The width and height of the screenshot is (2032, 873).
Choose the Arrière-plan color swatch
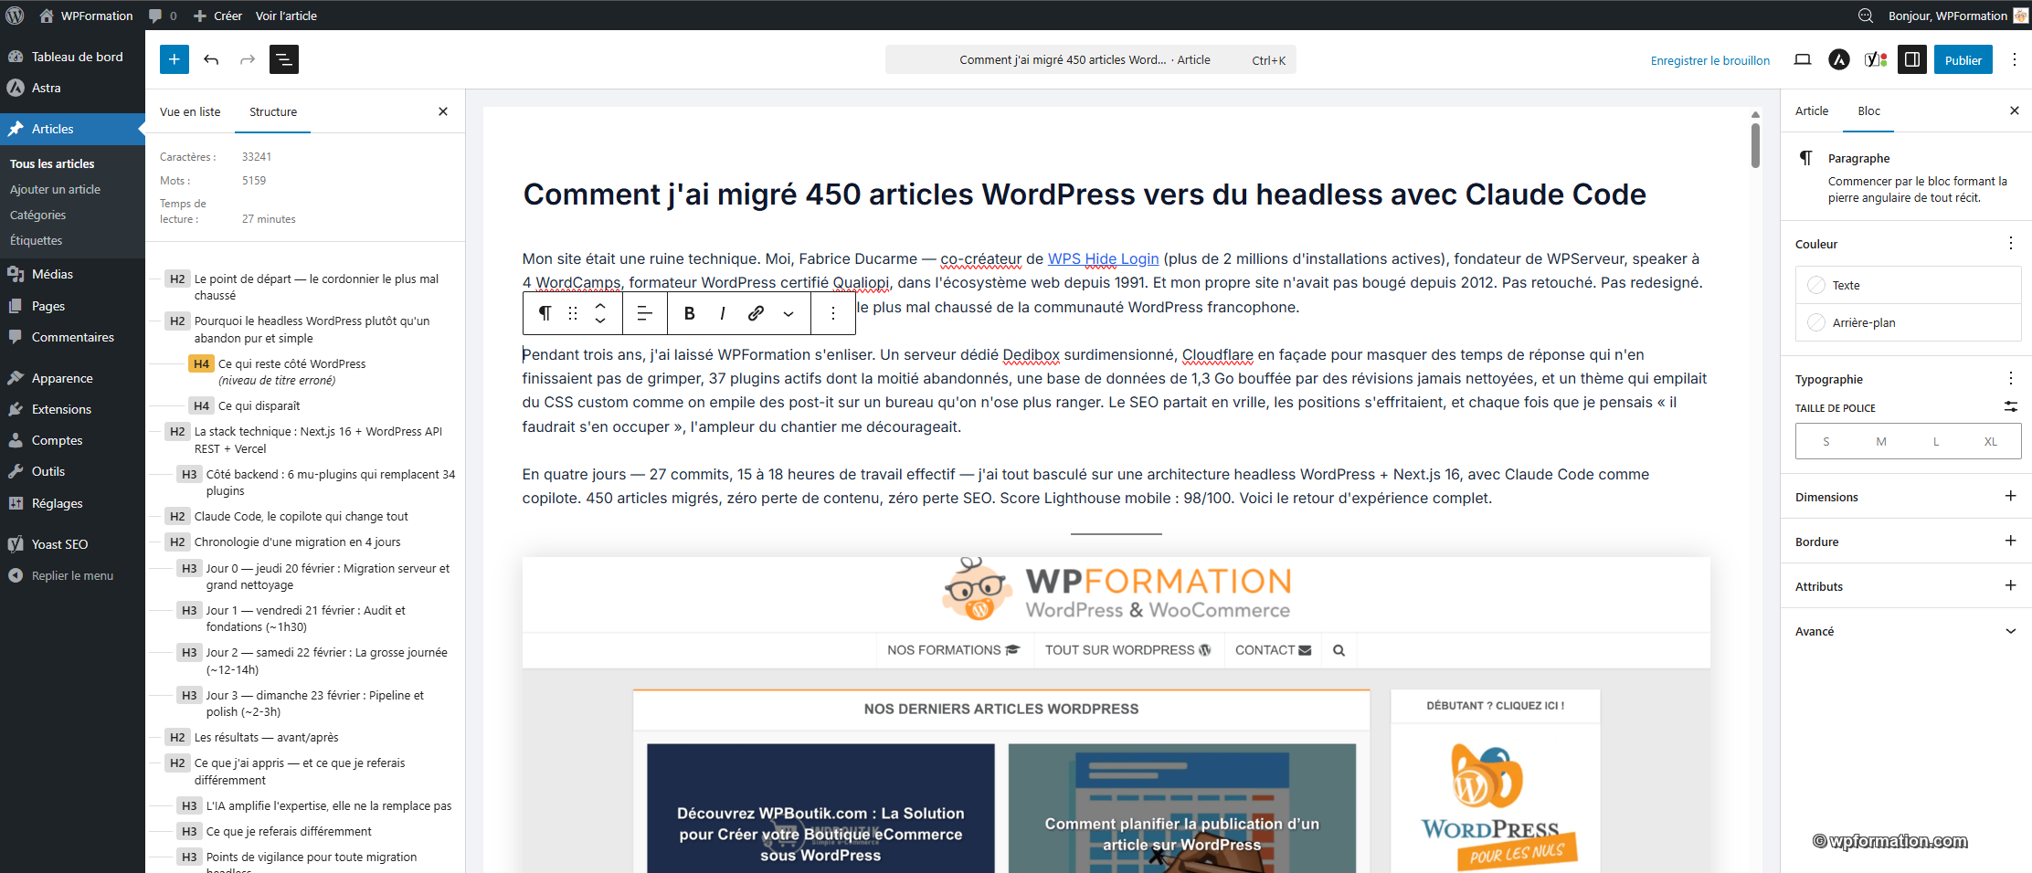point(1908,322)
